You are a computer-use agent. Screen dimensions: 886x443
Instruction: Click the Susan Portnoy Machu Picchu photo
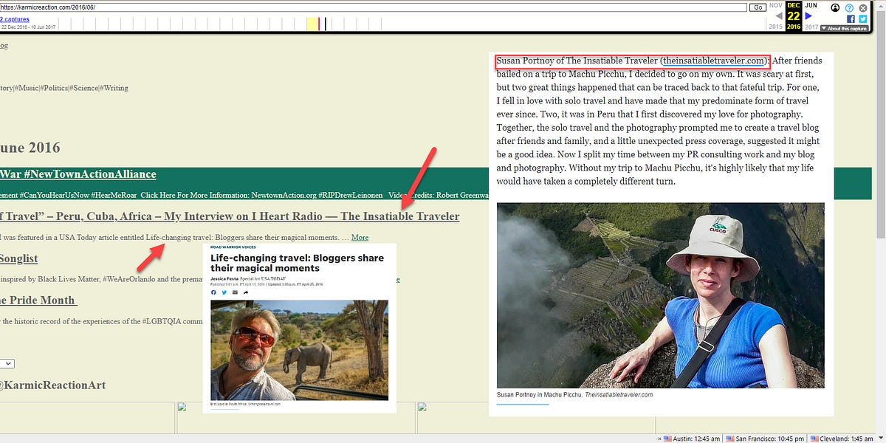point(661,295)
